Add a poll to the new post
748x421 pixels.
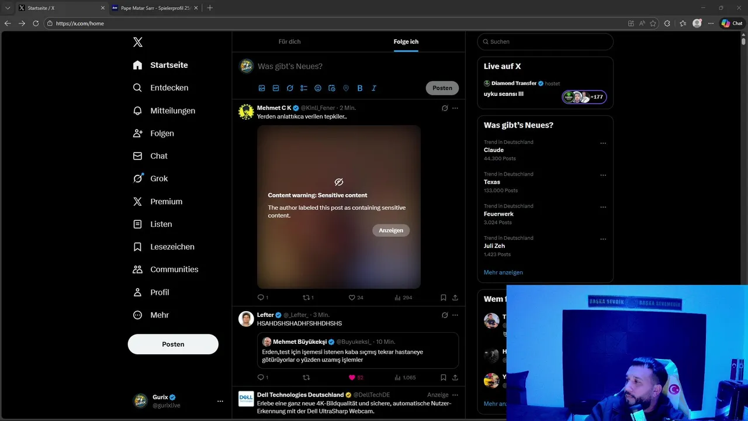click(x=304, y=88)
